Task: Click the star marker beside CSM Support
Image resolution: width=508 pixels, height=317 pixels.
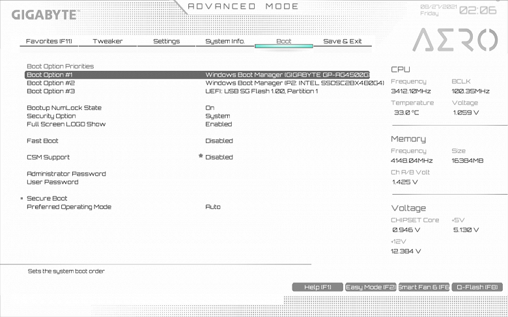Action: tap(201, 156)
